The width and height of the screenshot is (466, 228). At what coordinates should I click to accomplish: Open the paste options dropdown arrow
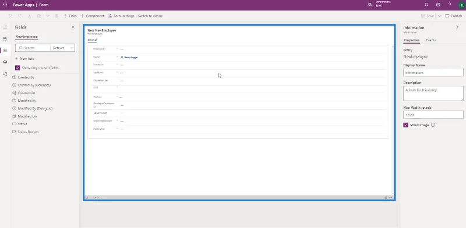click(48, 16)
